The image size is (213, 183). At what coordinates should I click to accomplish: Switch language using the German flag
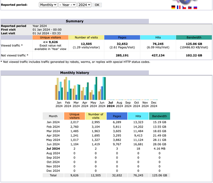click(x=173, y=7)
